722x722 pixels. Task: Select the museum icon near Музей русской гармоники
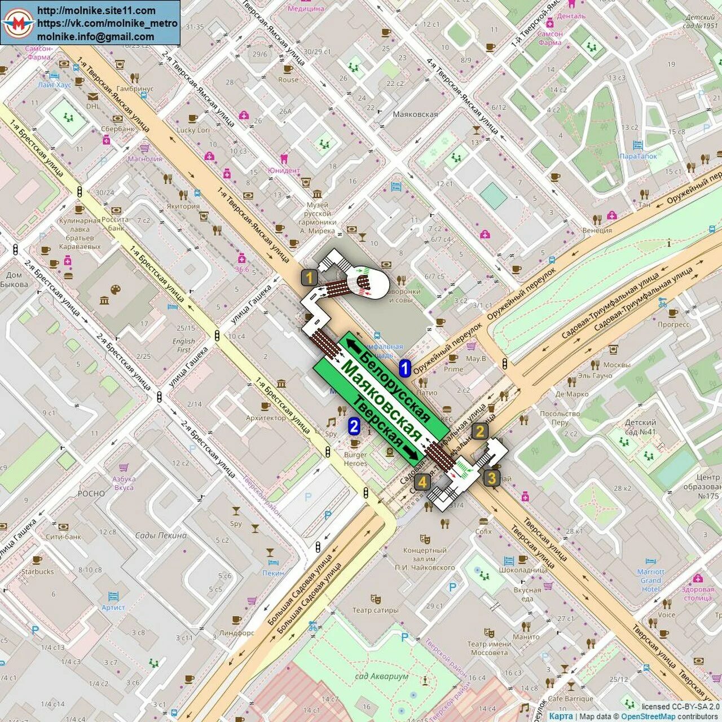[317, 195]
